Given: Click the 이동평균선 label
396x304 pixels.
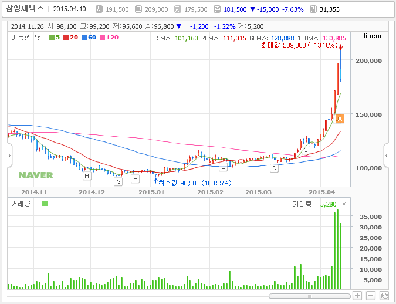Looking at the screenshot, I should 27,38.
